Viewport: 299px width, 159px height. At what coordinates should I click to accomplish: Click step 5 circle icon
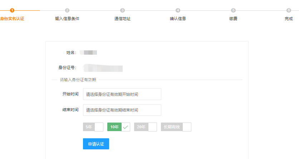(x=233, y=10)
